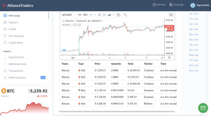This screenshot has height=116, width=211.
Task: Open Get Help
Action: point(159,5)
